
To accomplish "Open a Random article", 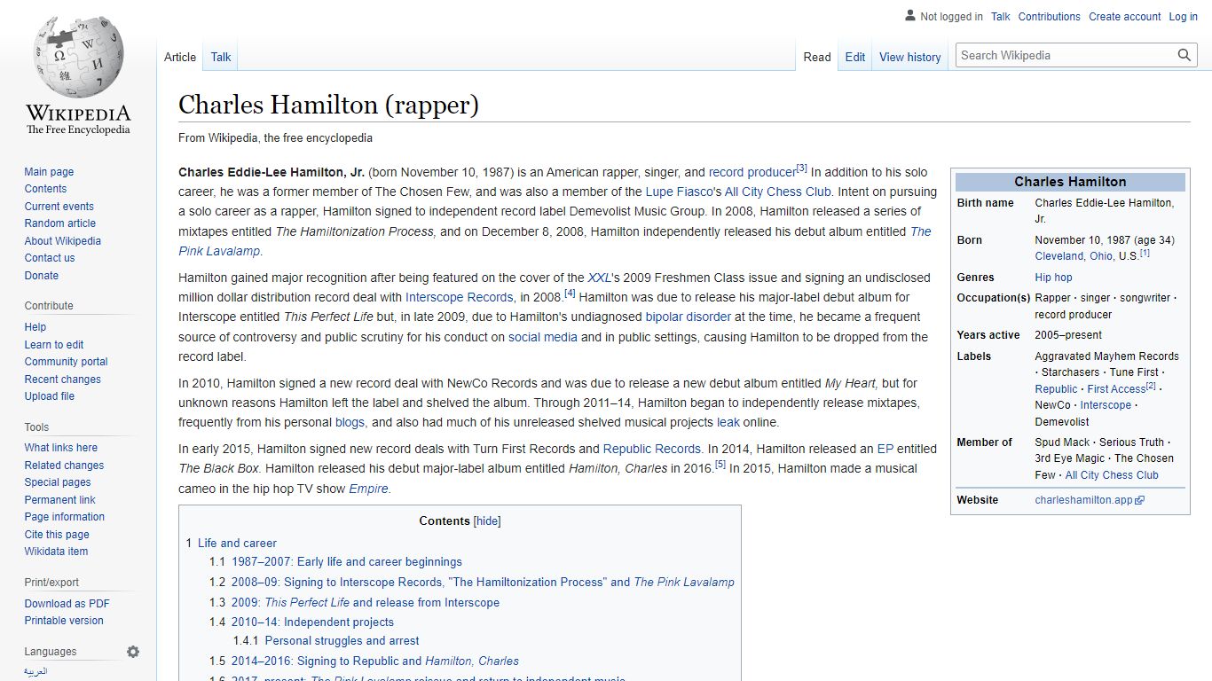I will 60,223.
